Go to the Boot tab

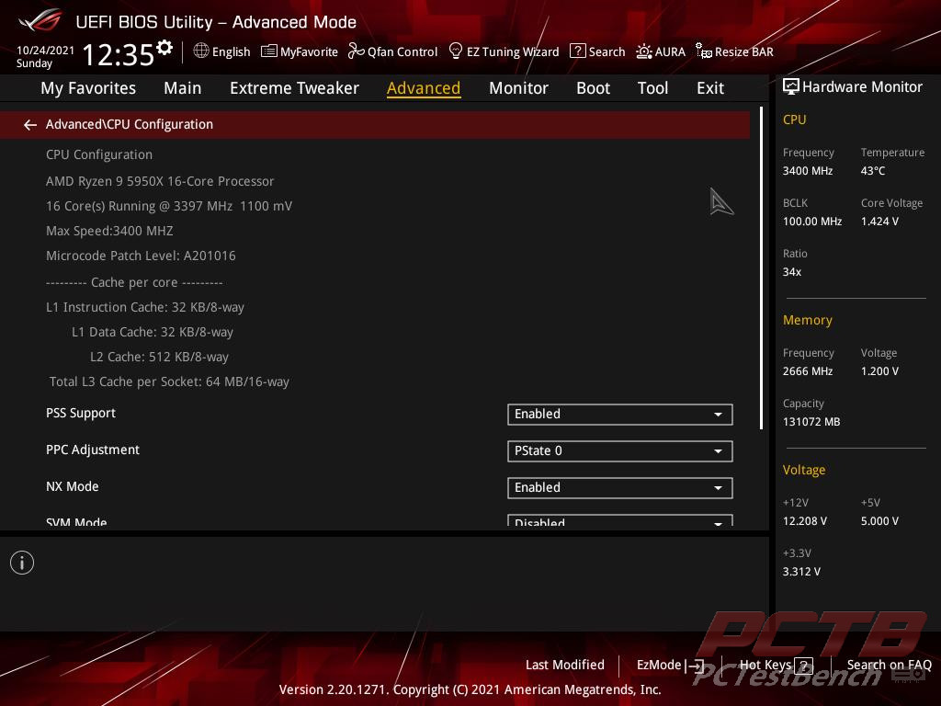[x=593, y=88]
